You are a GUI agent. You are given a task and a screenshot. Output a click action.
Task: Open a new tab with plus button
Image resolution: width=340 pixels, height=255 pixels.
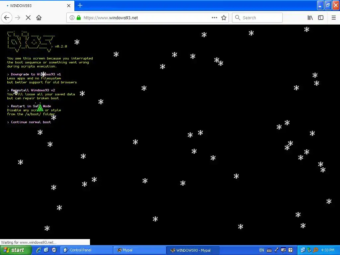point(80,5)
